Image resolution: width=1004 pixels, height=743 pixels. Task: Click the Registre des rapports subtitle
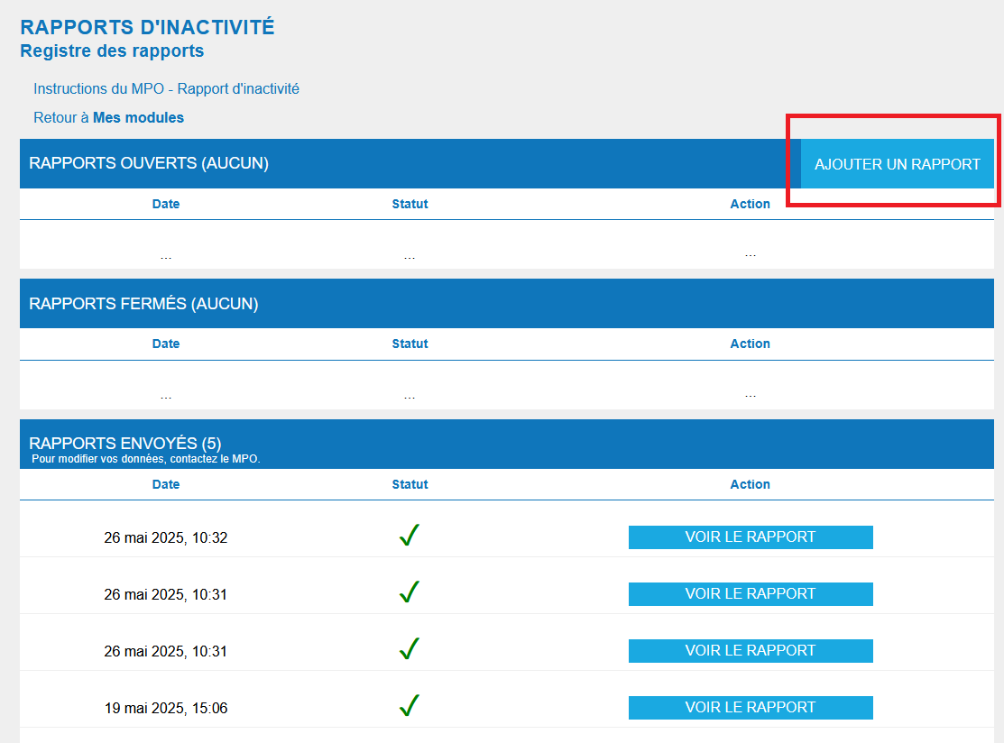click(111, 51)
